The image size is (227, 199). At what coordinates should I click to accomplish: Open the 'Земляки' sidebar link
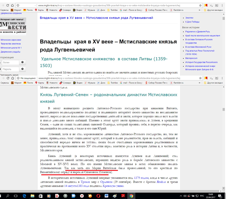coord(189,17)
